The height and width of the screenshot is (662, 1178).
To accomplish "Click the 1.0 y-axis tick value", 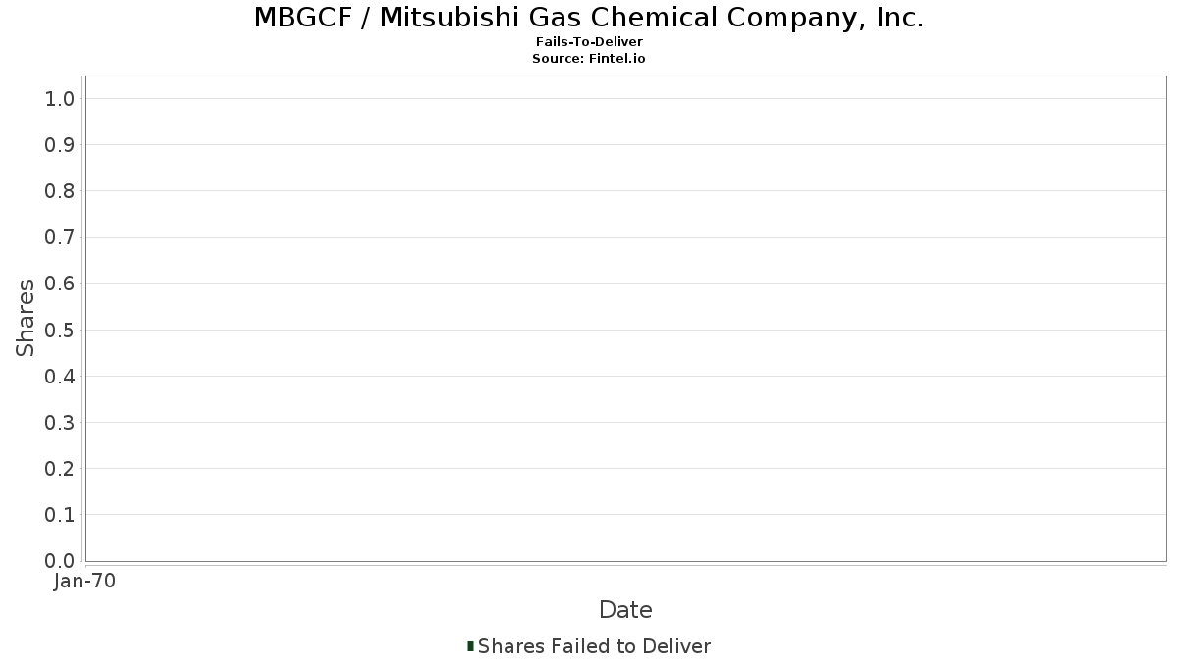I will click(x=60, y=98).
